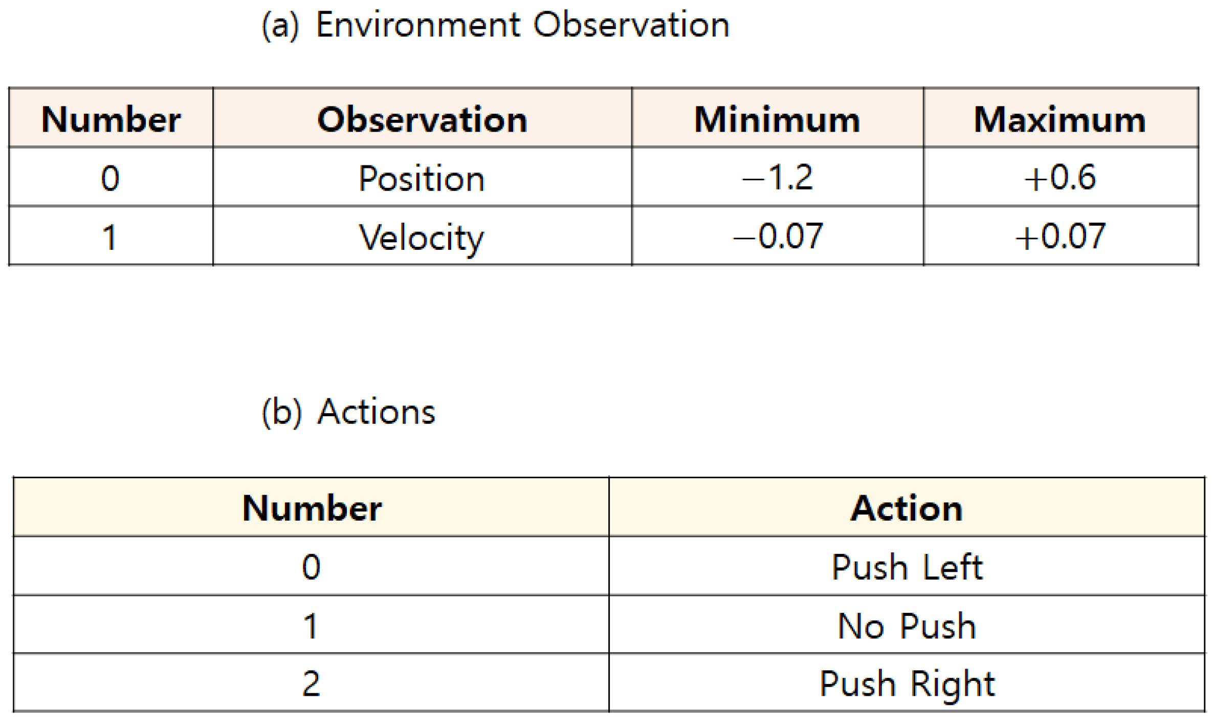The width and height of the screenshot is (1215, 728).
Task: Select the Push Right cell
Action: tap(907, 684)
